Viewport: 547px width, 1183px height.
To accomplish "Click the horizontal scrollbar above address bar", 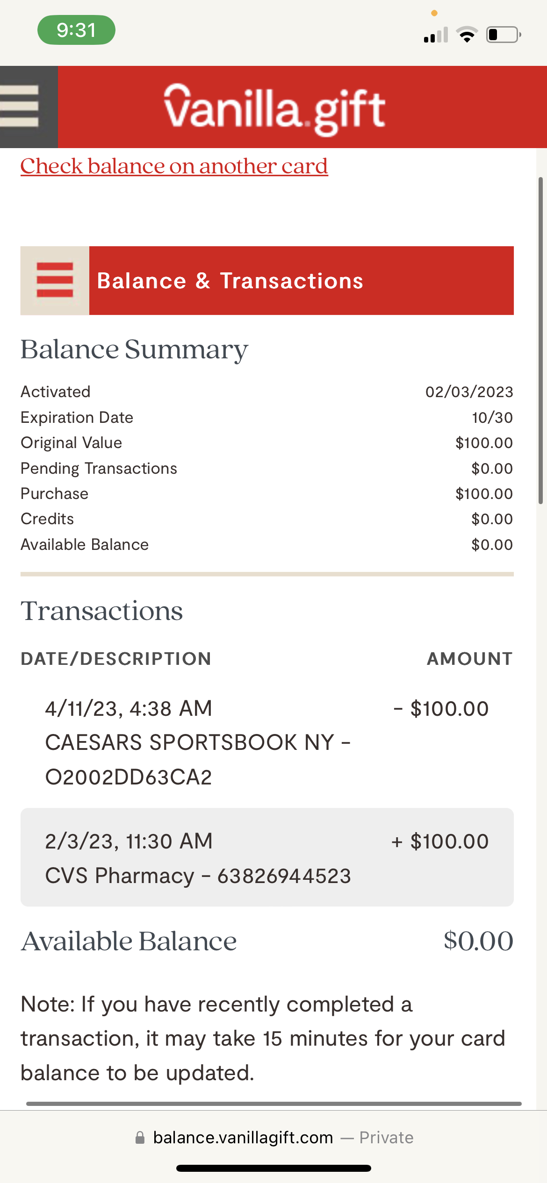I will point(273,1104).
